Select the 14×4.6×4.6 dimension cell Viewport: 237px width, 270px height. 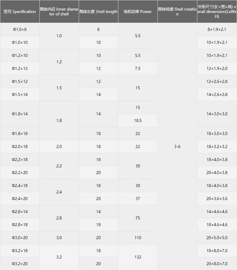[217, 212]
